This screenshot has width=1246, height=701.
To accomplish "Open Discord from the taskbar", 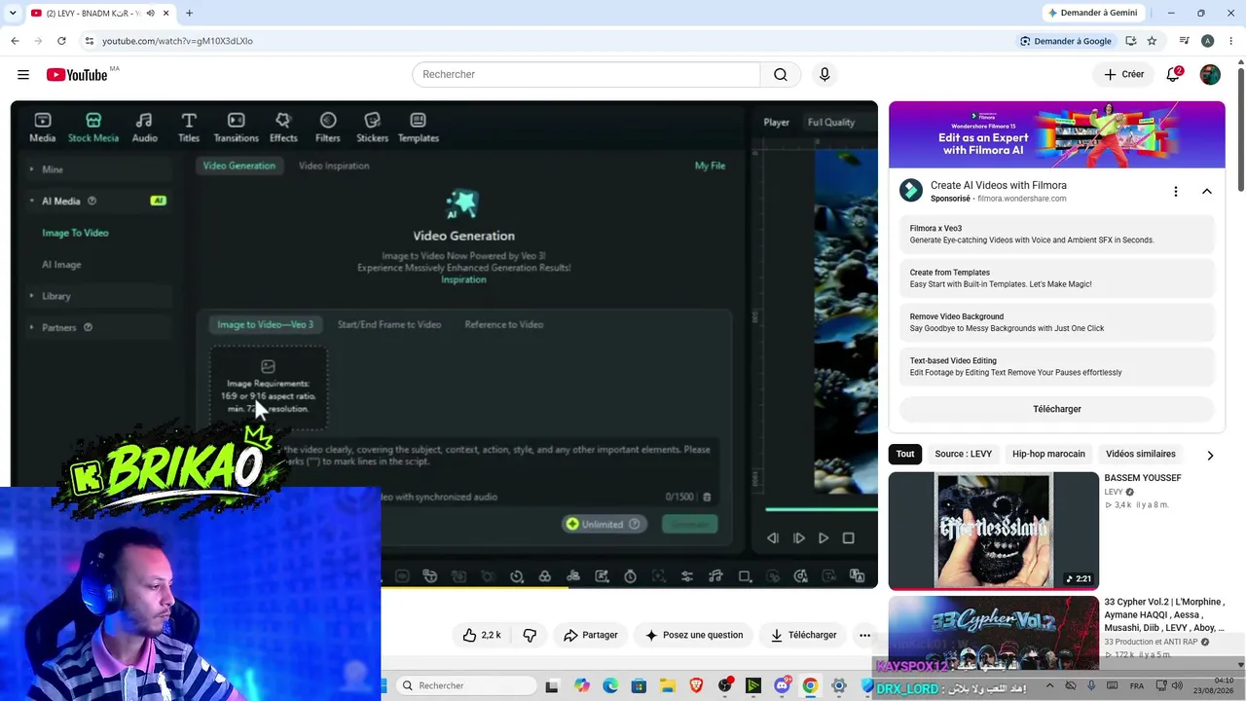I will pyautogui.click(x=782, y=685).
